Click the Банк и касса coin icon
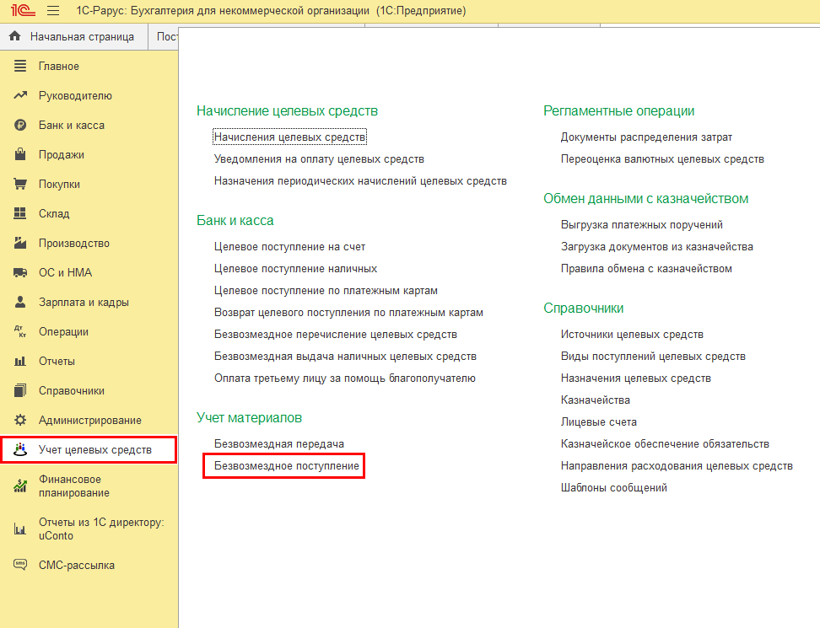This screenshot has height=628, width=820. pyautogui.click(x=21, y=126)
